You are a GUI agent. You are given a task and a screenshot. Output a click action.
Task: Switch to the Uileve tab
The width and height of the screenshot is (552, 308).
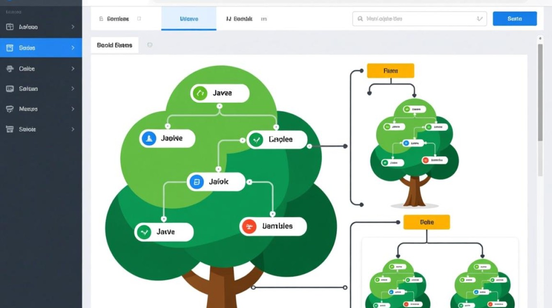pyautogui.click(x=189, y=19)
